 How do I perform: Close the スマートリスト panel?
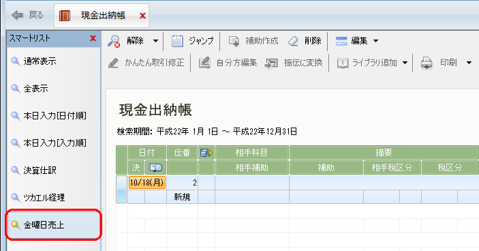(93, 38)
